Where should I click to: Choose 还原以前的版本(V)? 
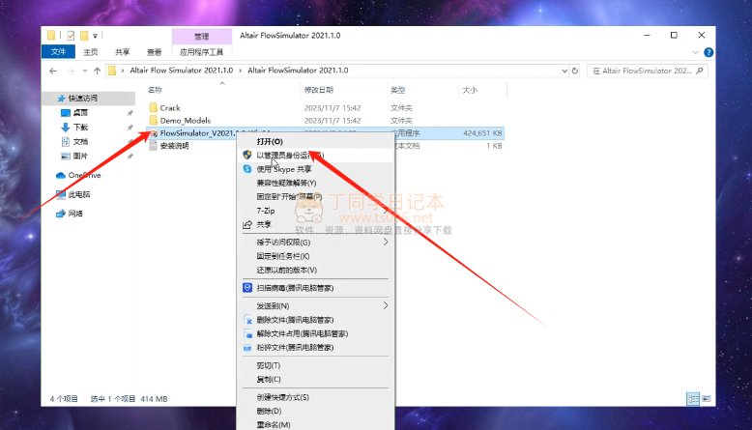[315, 270]
